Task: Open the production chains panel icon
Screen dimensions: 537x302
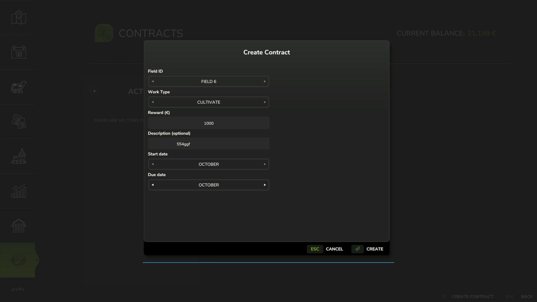Action: tap(18, 156)
